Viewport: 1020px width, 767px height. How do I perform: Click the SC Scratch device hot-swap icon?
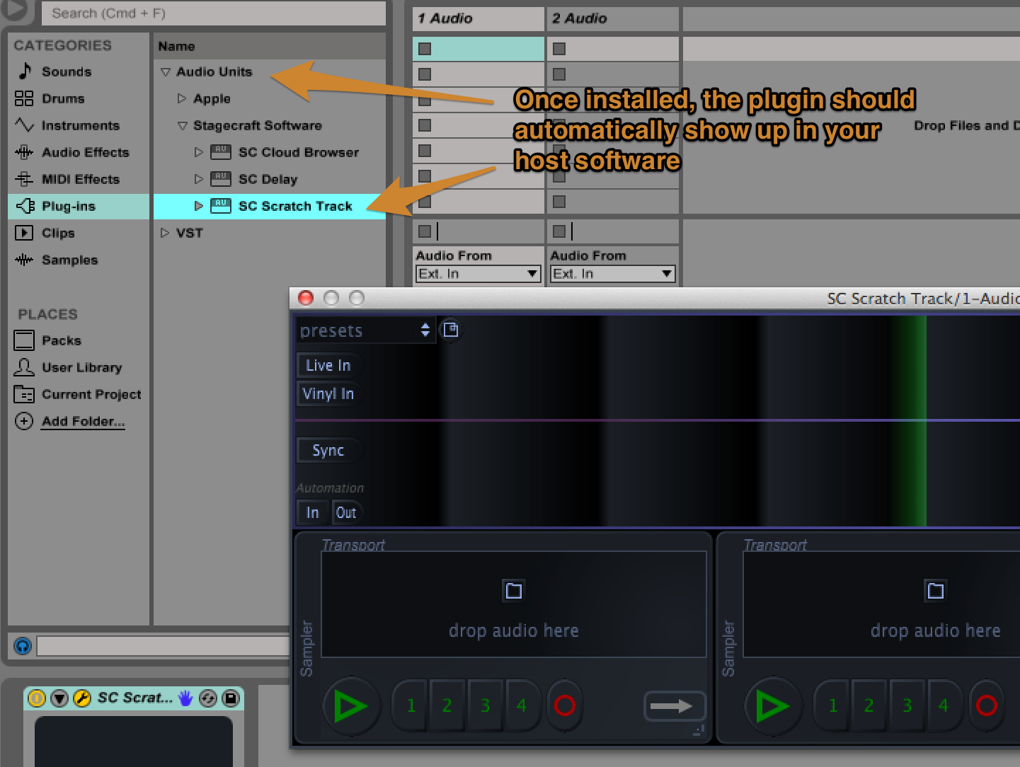click(x=208, y=698)
